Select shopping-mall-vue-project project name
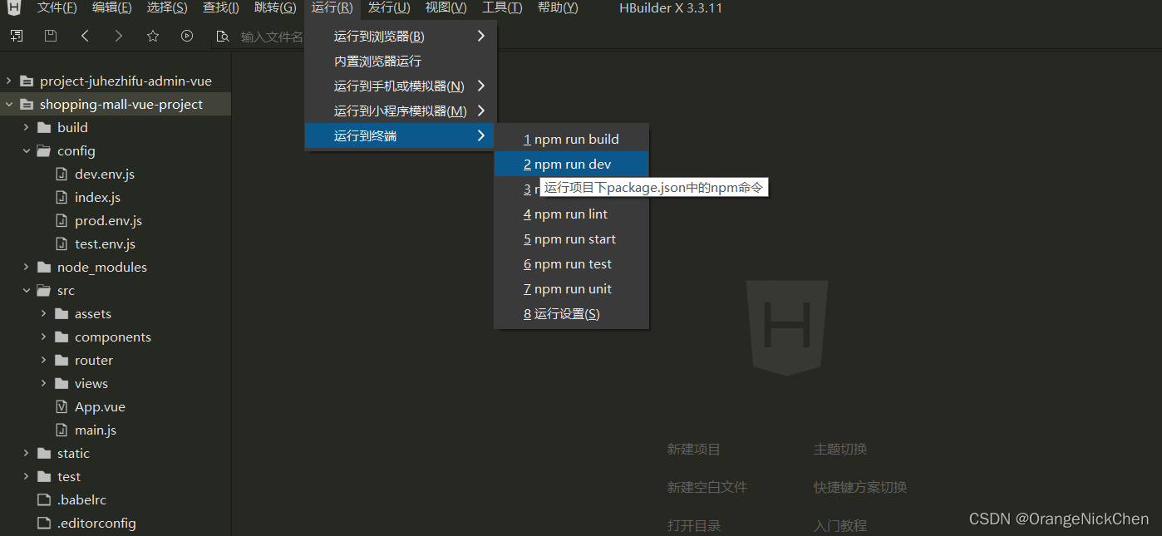The image size is (1162, 536). tap(121, 105)
